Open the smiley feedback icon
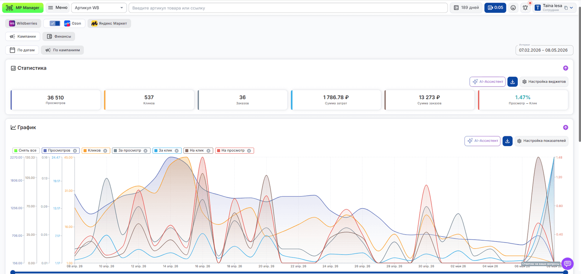 tap(513, 8)
